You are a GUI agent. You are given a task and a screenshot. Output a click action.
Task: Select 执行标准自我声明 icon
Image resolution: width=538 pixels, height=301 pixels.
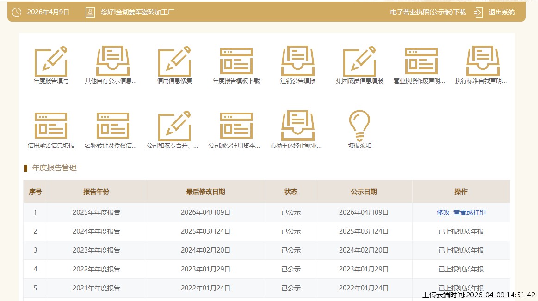[483, 61]
